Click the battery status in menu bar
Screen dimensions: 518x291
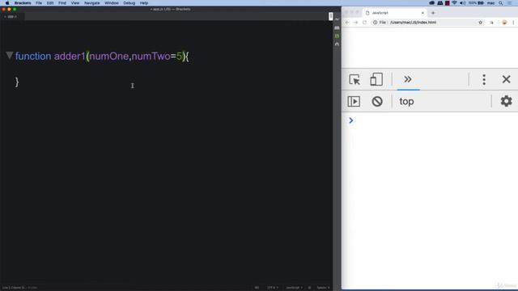pos(476,3)
